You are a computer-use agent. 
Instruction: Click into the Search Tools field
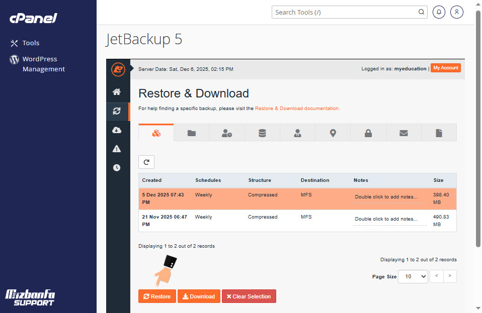point(345,12)
